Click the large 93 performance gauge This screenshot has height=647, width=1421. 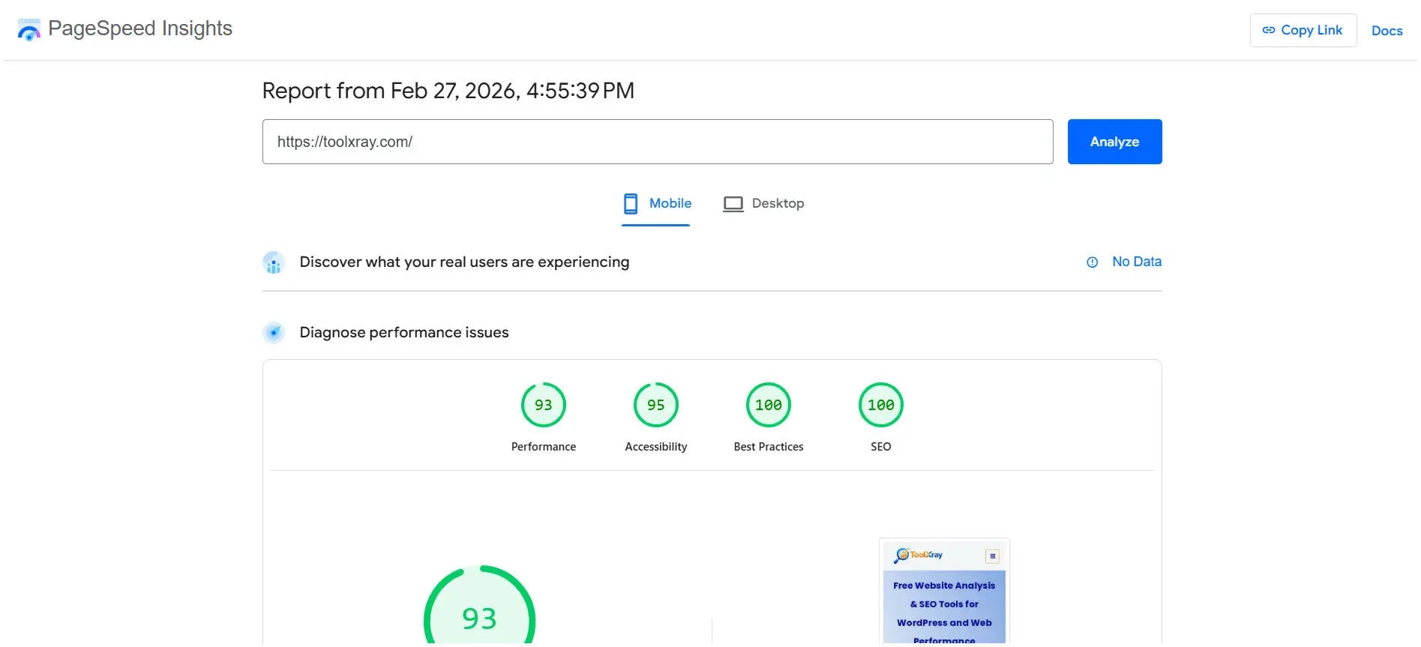click(480, 606)
